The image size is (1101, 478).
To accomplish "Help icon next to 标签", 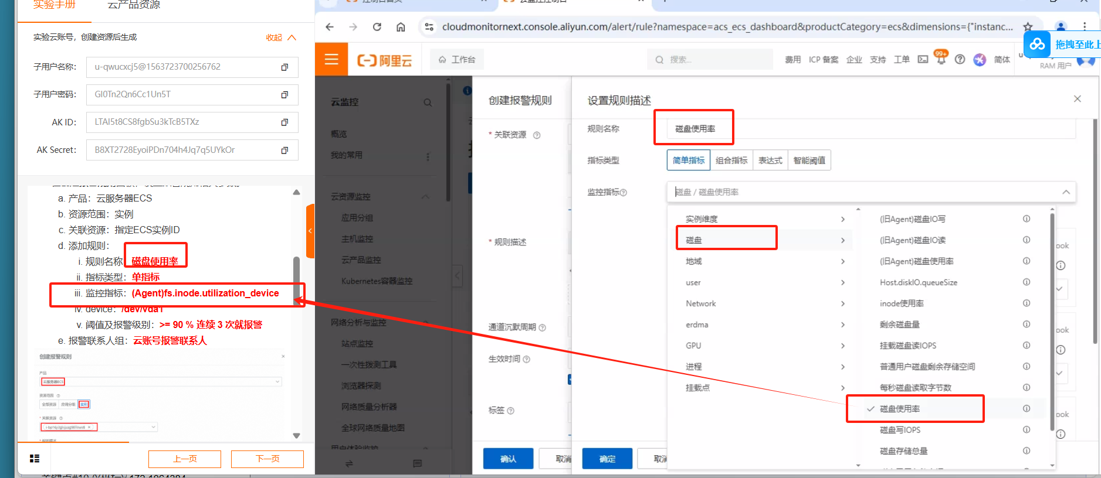I will 511,411.
